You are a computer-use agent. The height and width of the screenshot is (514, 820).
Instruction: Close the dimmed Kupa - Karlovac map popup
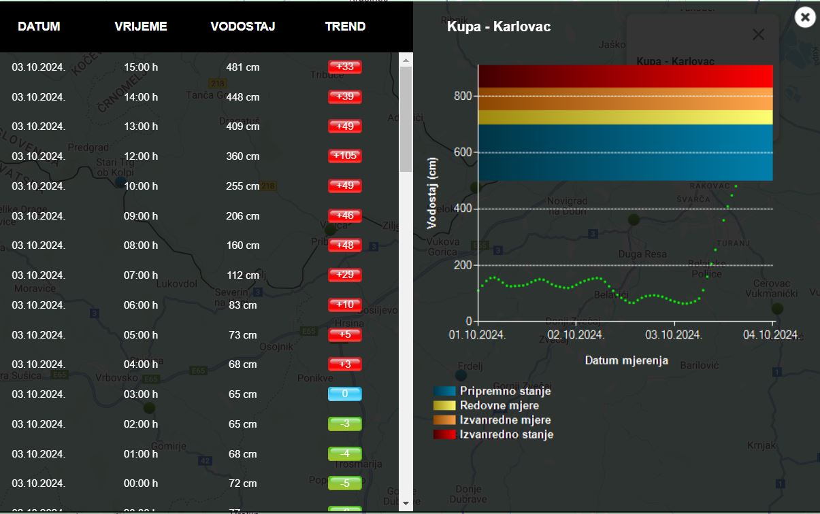(758, 35)
